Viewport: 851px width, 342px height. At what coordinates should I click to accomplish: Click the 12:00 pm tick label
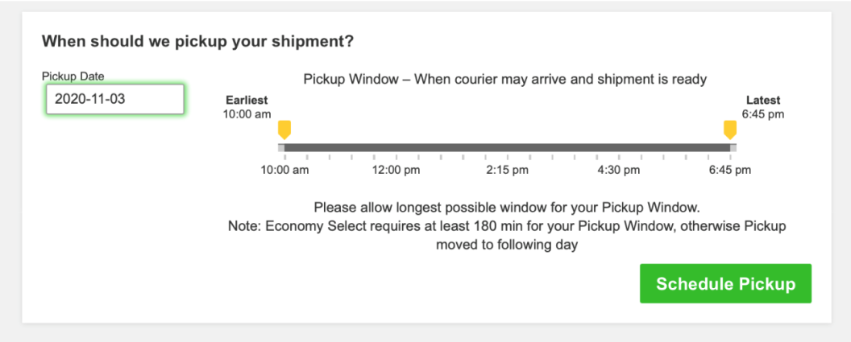[x=396, y=170]
